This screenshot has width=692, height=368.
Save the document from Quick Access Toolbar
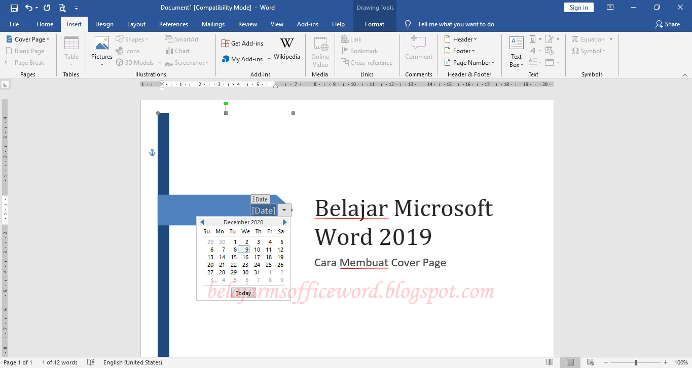pyautogui.click(x=14, y=8)
